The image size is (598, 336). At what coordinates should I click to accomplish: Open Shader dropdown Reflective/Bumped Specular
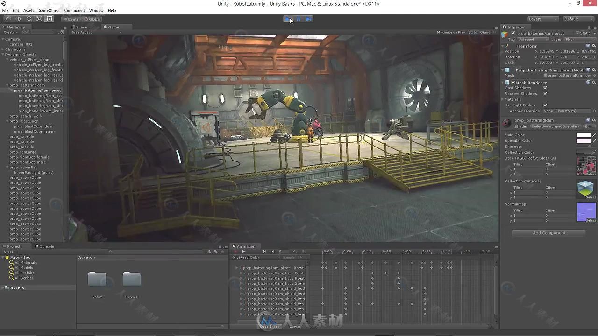(x=556, y=126)
